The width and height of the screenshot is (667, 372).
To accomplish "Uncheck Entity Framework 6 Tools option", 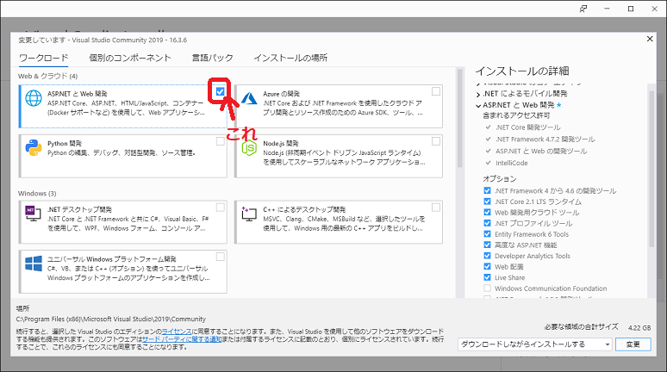I will coord(487,234).
